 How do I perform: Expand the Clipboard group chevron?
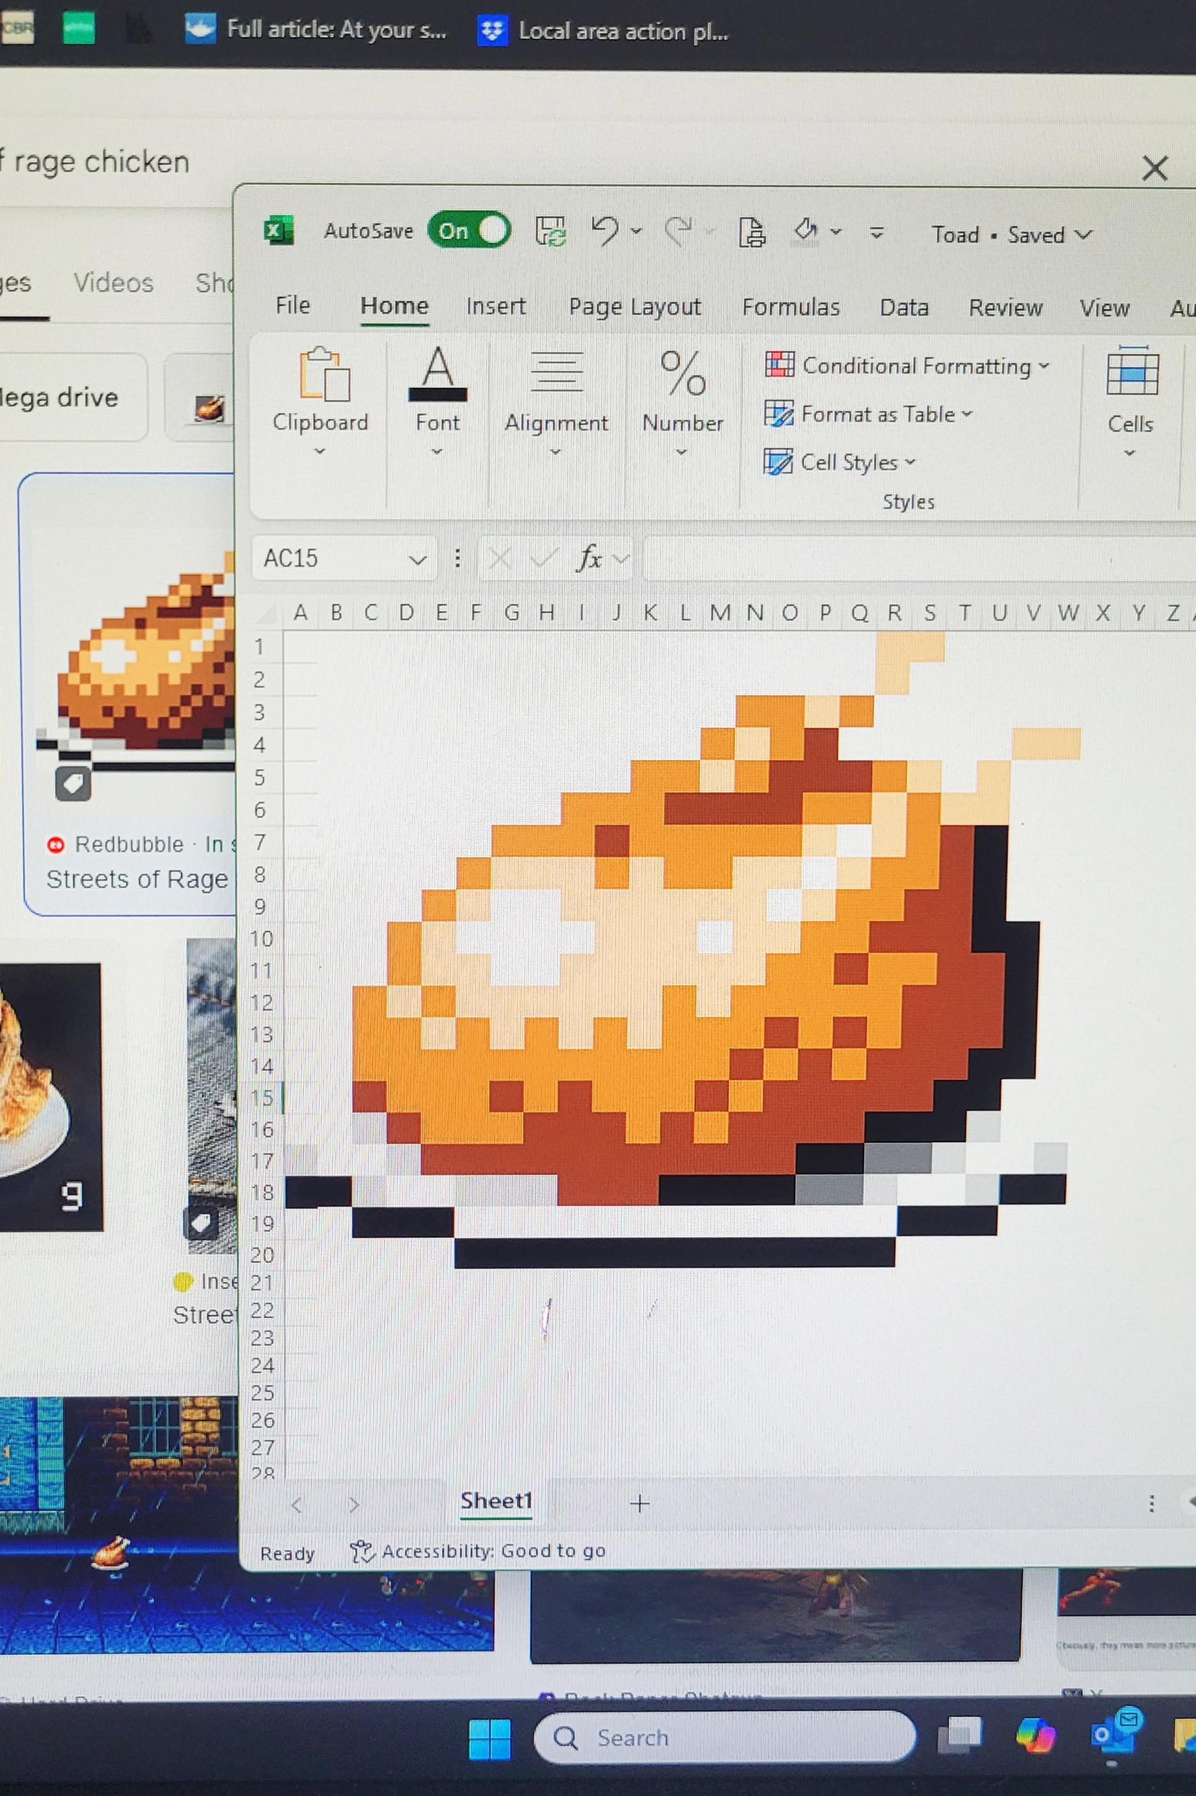point(321,452)
